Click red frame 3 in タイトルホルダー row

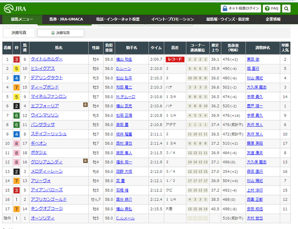pyautogui.click(x=16, y=59)
